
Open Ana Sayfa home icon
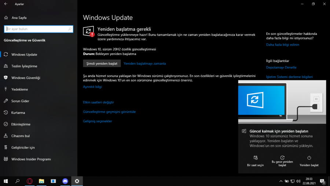click(x=6, y=18)
